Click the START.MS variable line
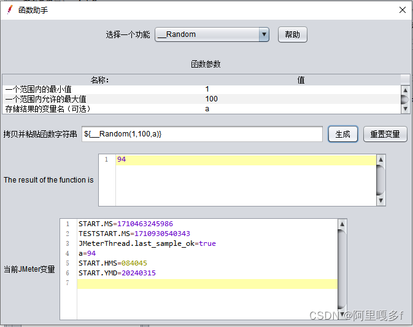The width and height of the screenshot is (413, 327). click(126, 224)
